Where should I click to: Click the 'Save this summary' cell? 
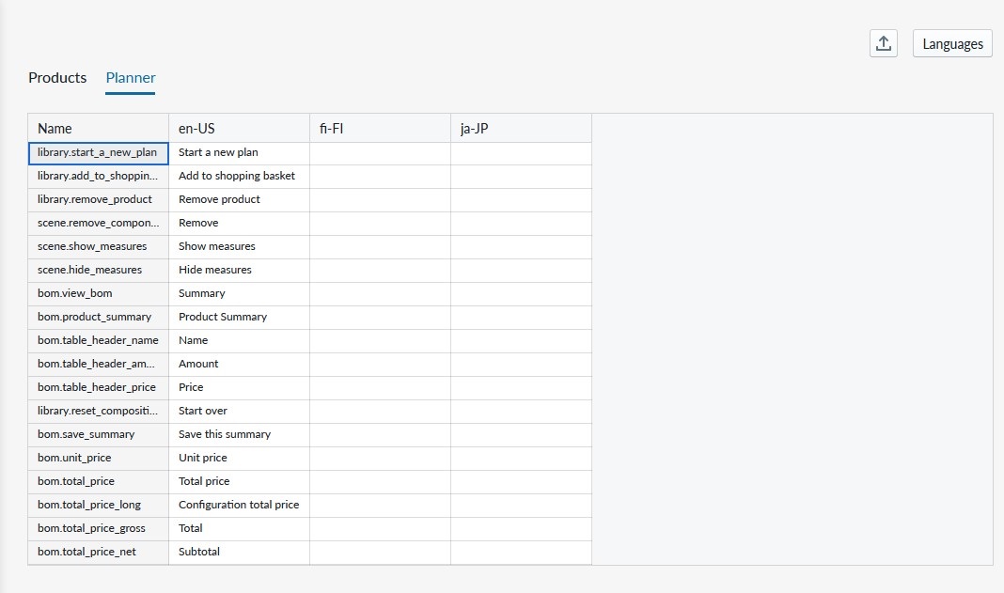coord(240,435)
